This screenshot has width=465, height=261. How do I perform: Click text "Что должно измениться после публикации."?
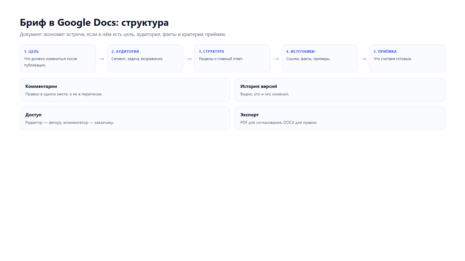[51, 62]
